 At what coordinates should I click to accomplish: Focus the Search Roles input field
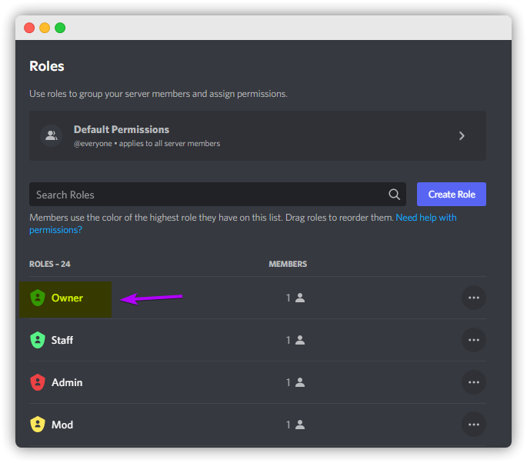pos(218,195)
